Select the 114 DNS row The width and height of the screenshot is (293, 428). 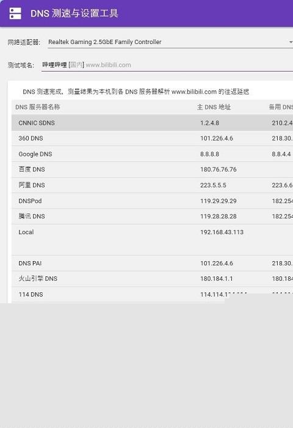pos(152,295)
